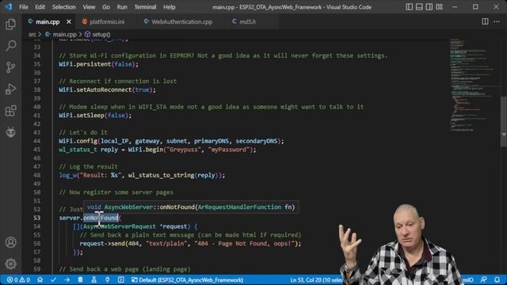Open the View menu
507x285 pixels.
click(x=89, y=7)
